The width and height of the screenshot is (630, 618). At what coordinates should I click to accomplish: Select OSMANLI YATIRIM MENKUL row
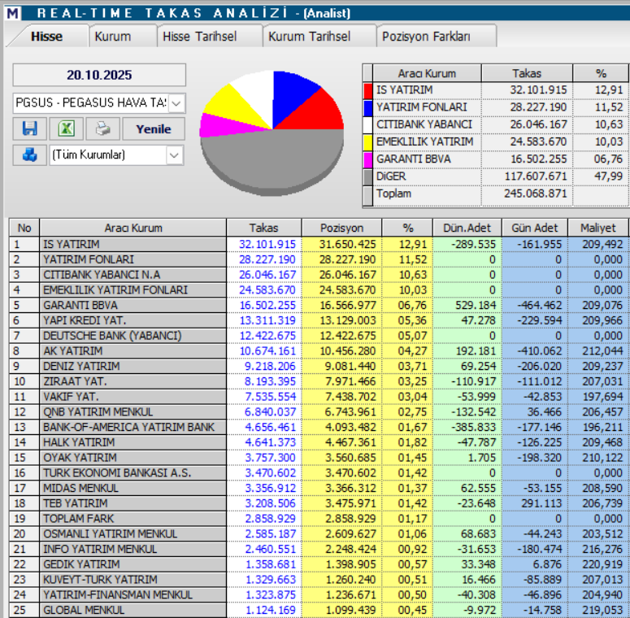coord(319,534)
